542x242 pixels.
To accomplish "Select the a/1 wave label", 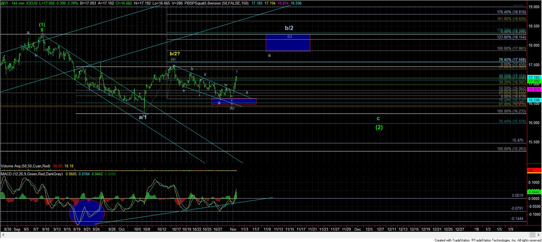I will [x=143, y=117].
